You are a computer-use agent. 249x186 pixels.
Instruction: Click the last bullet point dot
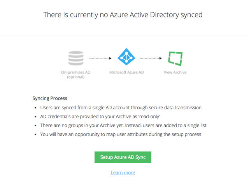[x=35, y=134]
